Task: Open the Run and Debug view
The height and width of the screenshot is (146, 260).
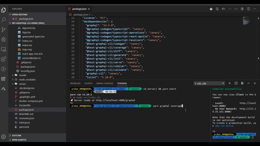Action: [4, 39]
